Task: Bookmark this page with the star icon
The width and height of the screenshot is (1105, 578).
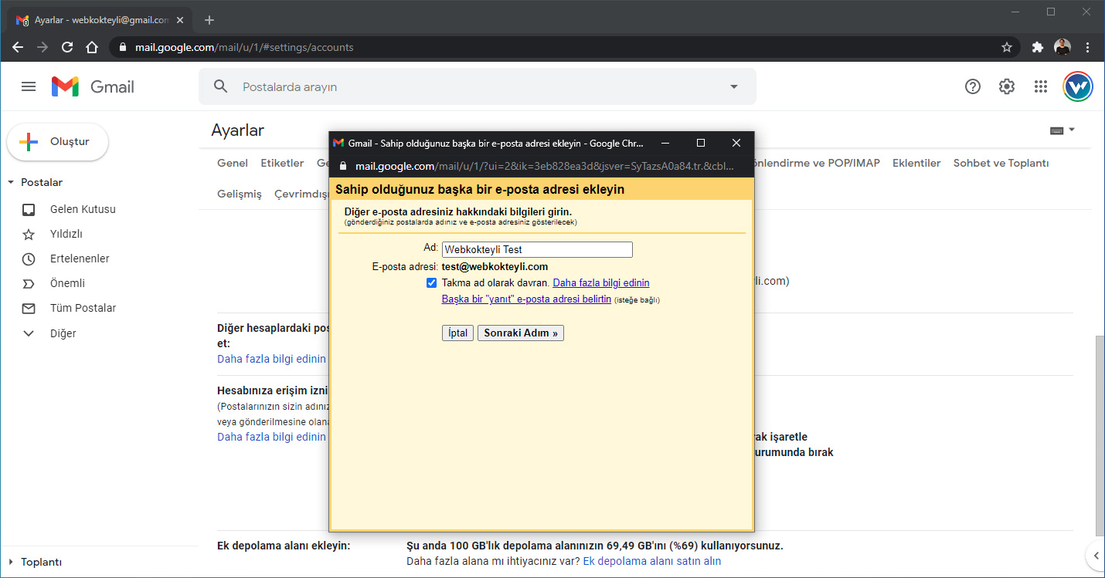Action: pos(1006,47)
